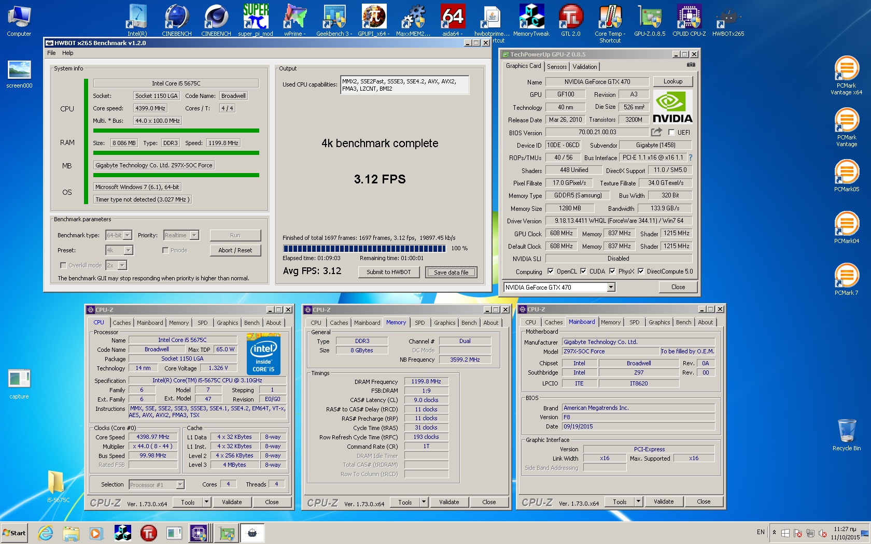Click the Start button
Viewport: 871px width, 544px height.
[15, 533]
